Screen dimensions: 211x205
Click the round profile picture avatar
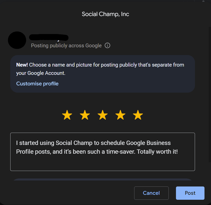click(x=17, y=40)
